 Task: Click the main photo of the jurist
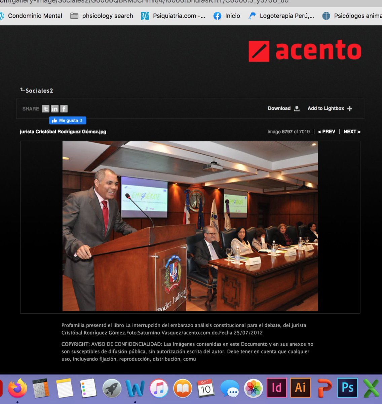pyautogui.click(x=190, y=226)
